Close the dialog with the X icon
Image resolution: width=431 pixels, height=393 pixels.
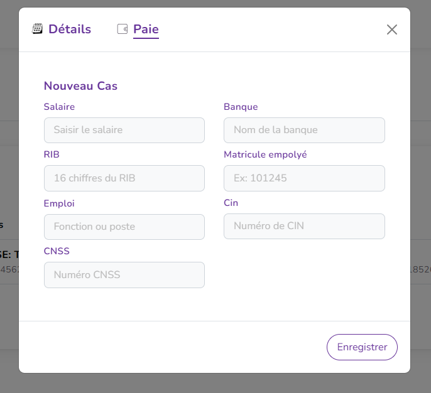coord(392,30)
